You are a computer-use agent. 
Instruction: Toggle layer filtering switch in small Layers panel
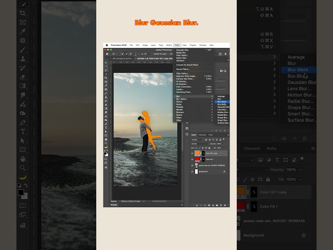tap(224, 140)
